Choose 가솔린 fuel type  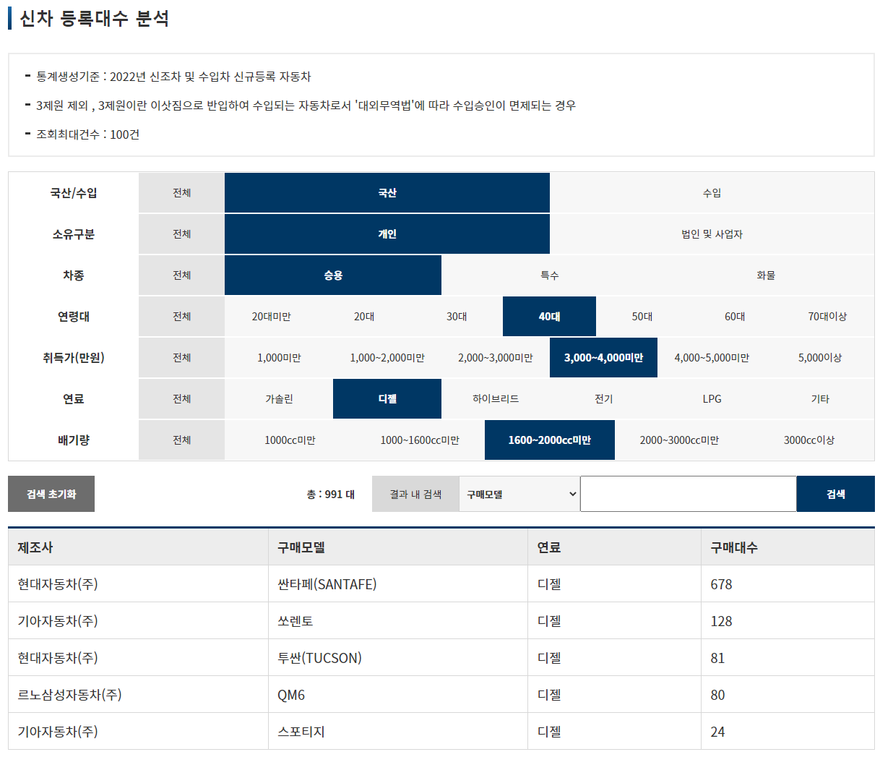pyautogui.click(x=279, y=399)
